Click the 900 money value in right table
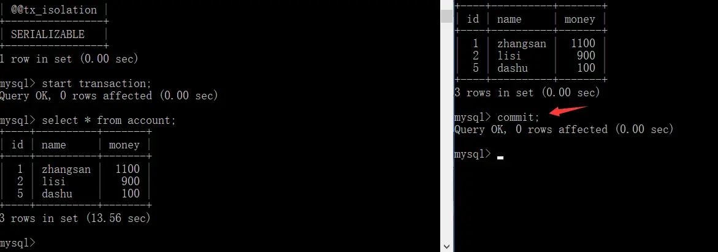Screen dimensions: 718x252 pyautogui.click(x=586, y=56)
